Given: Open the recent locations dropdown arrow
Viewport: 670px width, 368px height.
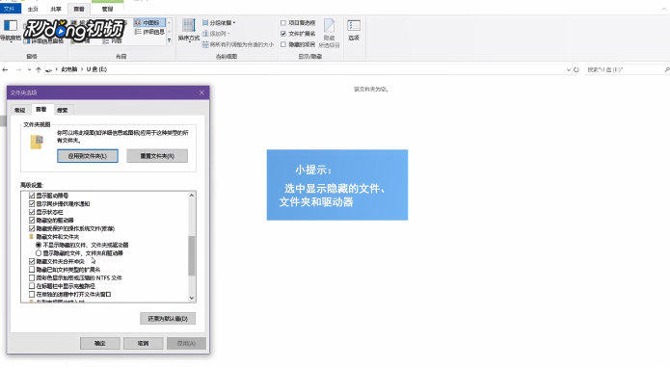Looking at the screenshot, I should click(29, 69).
